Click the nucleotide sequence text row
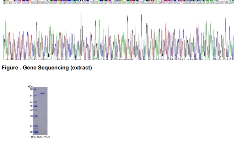 [118, 3]
